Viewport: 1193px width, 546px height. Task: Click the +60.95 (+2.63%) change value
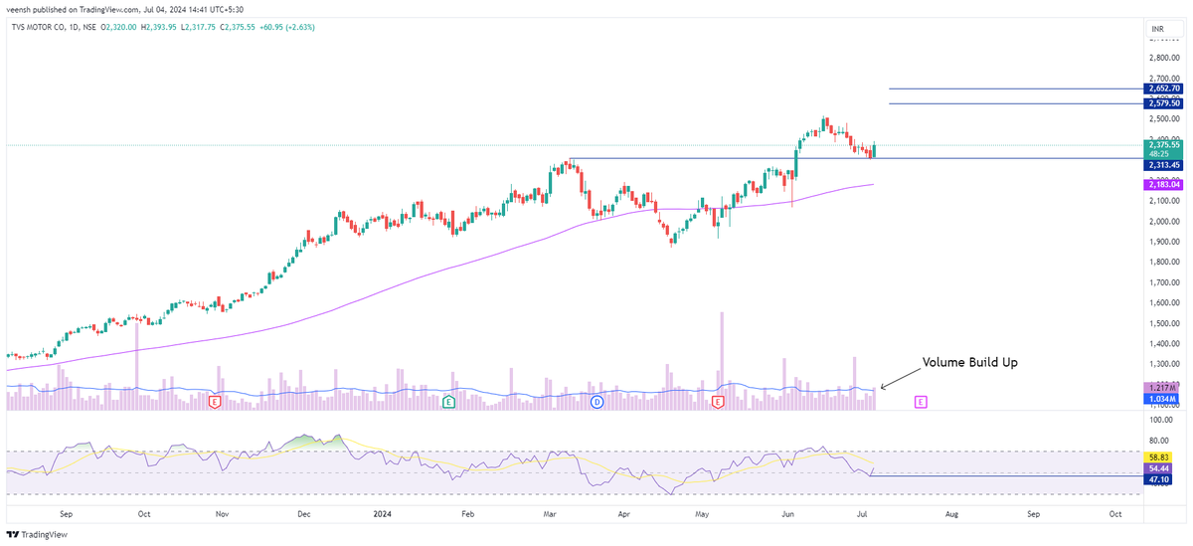point(286,27)
